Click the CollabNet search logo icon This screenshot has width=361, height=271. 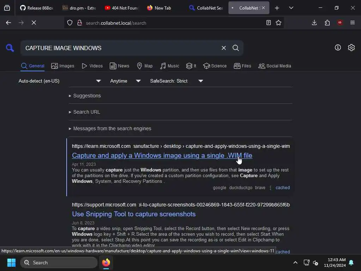click(10, 48)
